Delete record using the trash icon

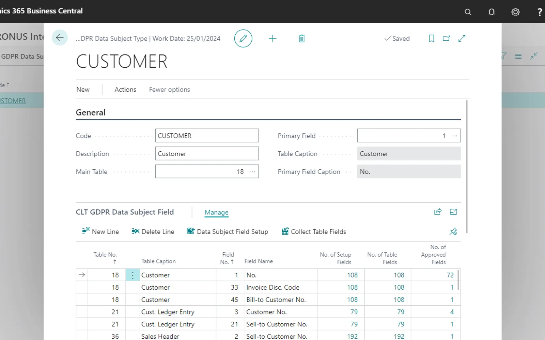(301, 38)
